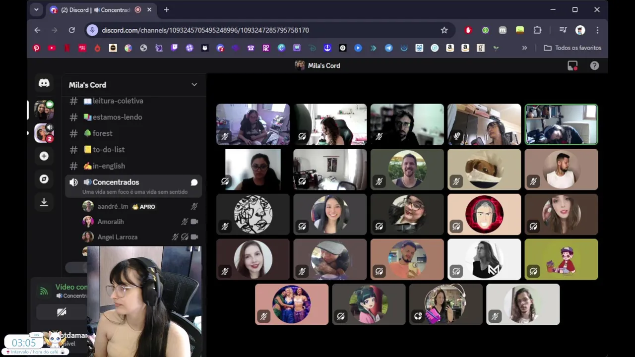Click Amoralih in voice member list
The width and height of the screenshot is (635, 357).
pyautogui.click(x=140, y=222)
